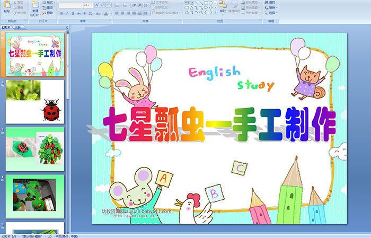371x238 pixels.
Task: Toggle Italic formatting
Action: coord(67,13)
